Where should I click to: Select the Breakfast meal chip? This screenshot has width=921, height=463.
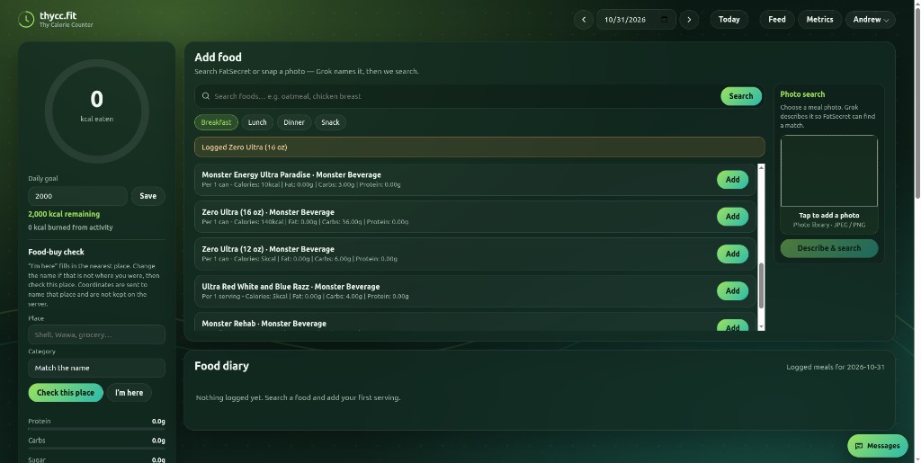(x=216, y=122)
